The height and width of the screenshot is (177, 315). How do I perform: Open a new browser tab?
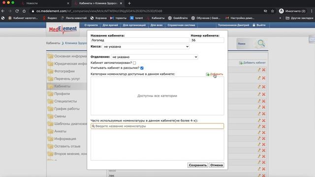129,3
